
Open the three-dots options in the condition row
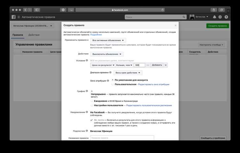point(148,65)
